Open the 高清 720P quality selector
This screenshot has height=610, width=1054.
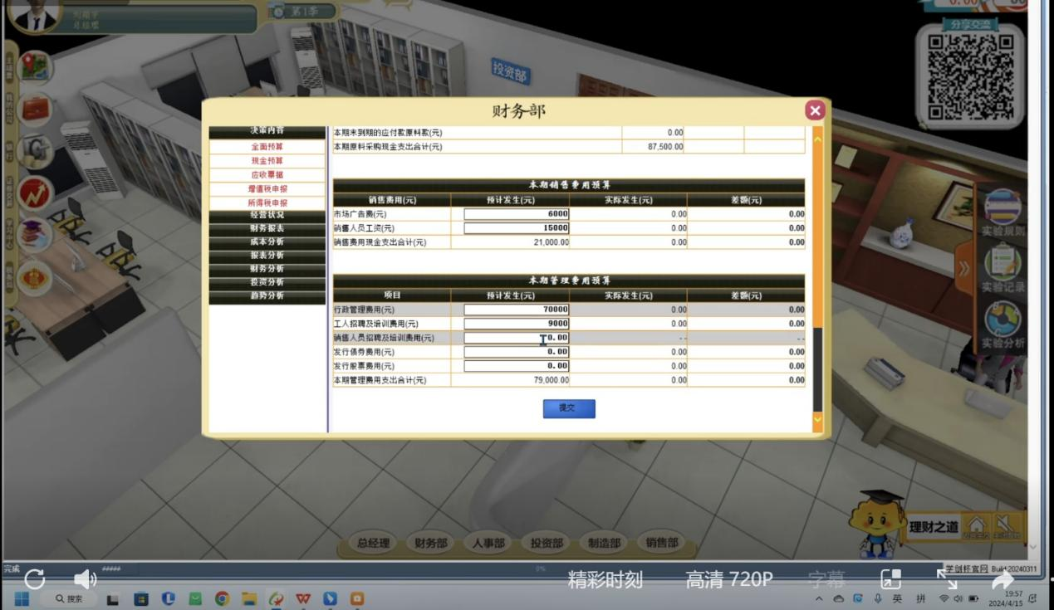click(728, 579)
